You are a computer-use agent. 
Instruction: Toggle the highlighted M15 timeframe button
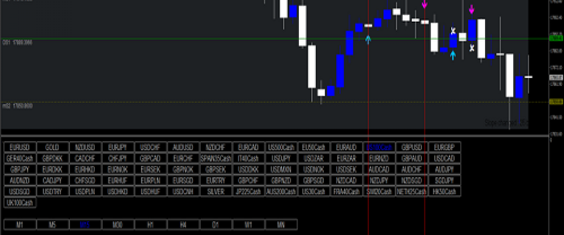(85, 225)
